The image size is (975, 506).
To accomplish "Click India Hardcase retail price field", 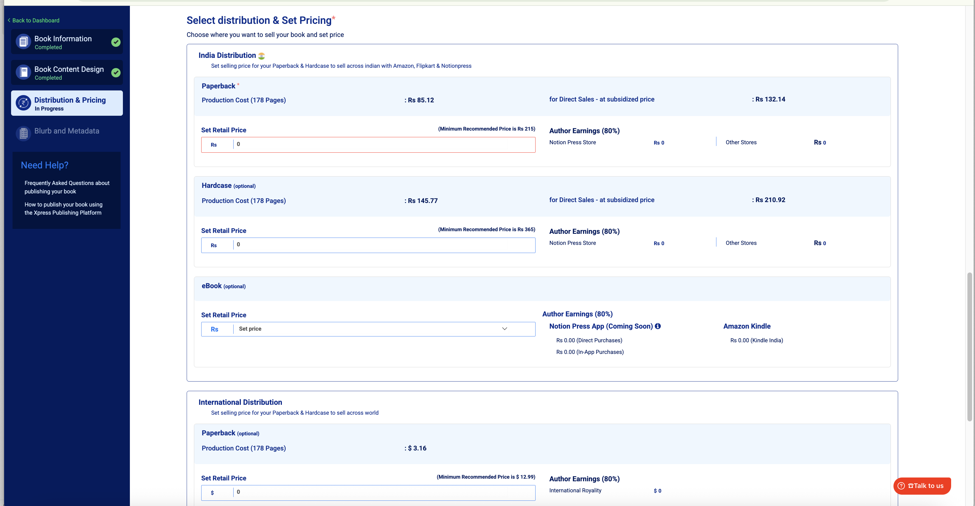I will (371, 245).
